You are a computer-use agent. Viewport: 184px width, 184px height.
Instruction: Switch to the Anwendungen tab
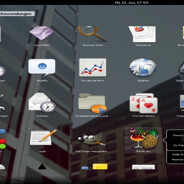(x=17, y=14)
